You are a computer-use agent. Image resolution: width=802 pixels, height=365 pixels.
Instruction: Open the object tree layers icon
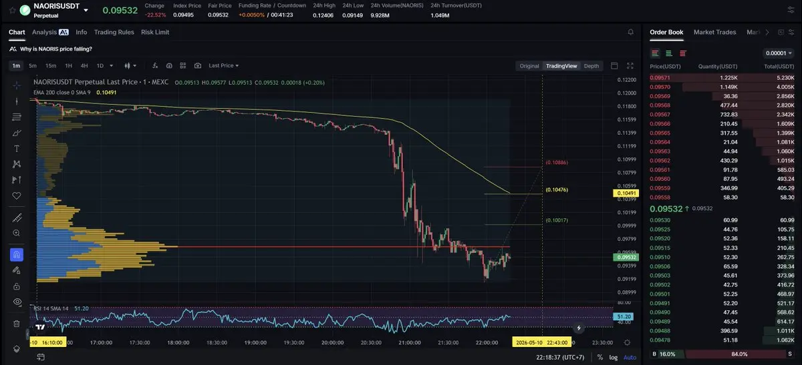pos(17,349)
